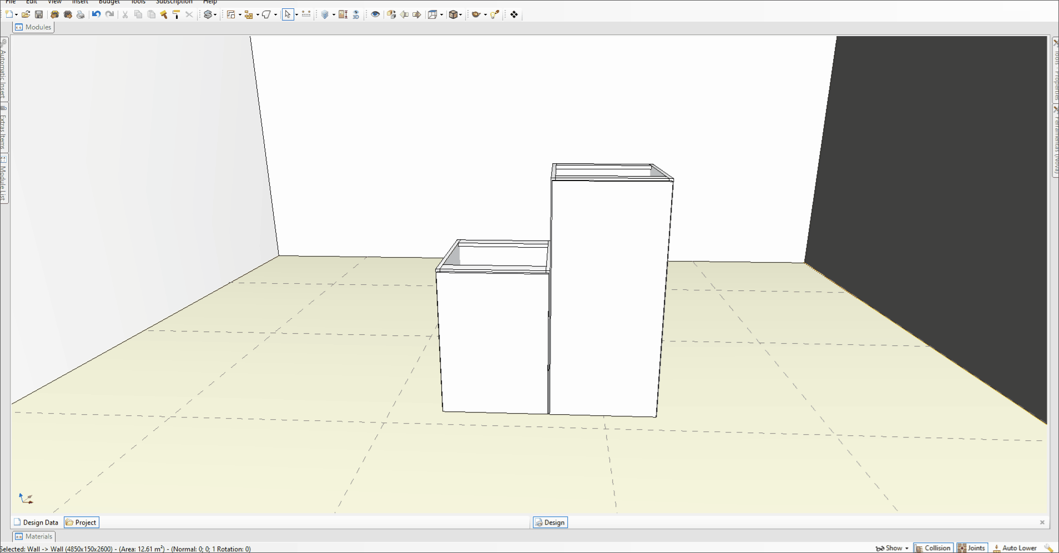
Task: Click the paint roller icon
Action: click(x=176, y=14)
